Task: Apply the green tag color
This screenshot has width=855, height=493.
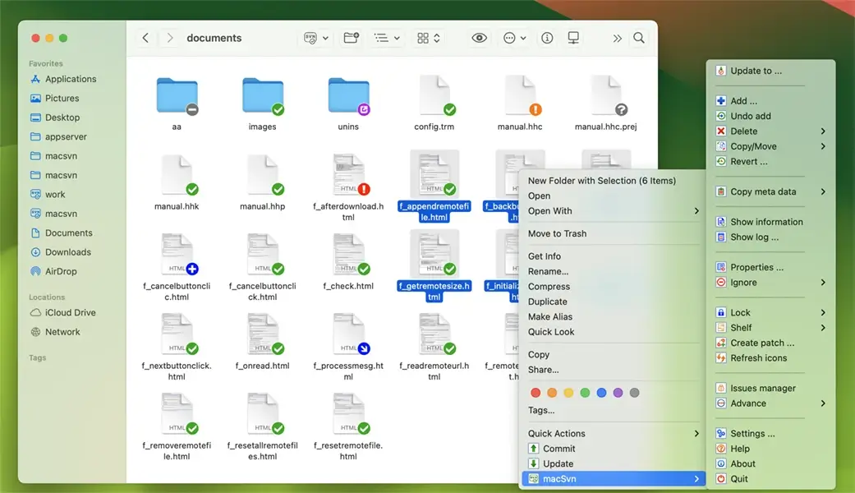Action: [x=585, y=393]
